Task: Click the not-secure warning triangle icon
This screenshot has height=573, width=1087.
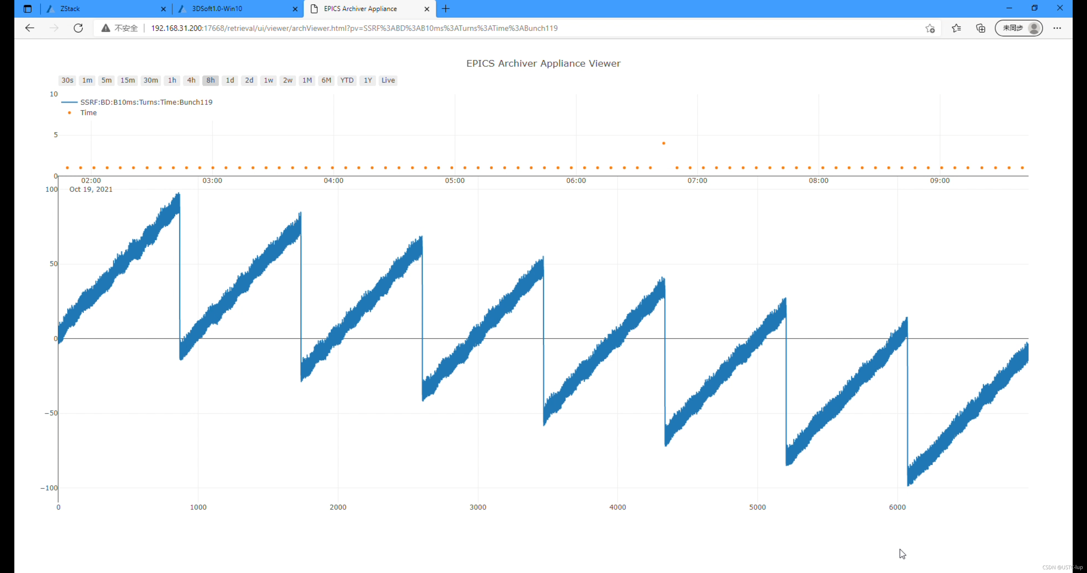Action: pyautogui.click(x=106, y=28)
